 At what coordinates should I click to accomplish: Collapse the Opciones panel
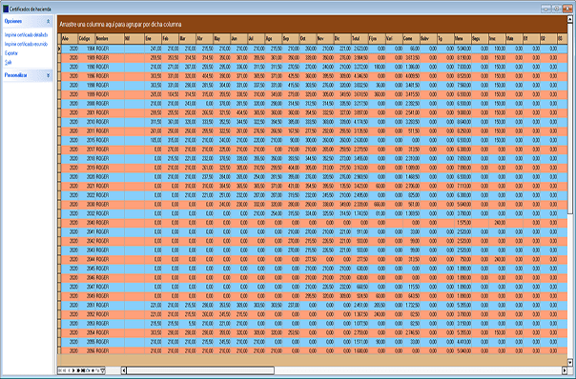click(48, 21)
